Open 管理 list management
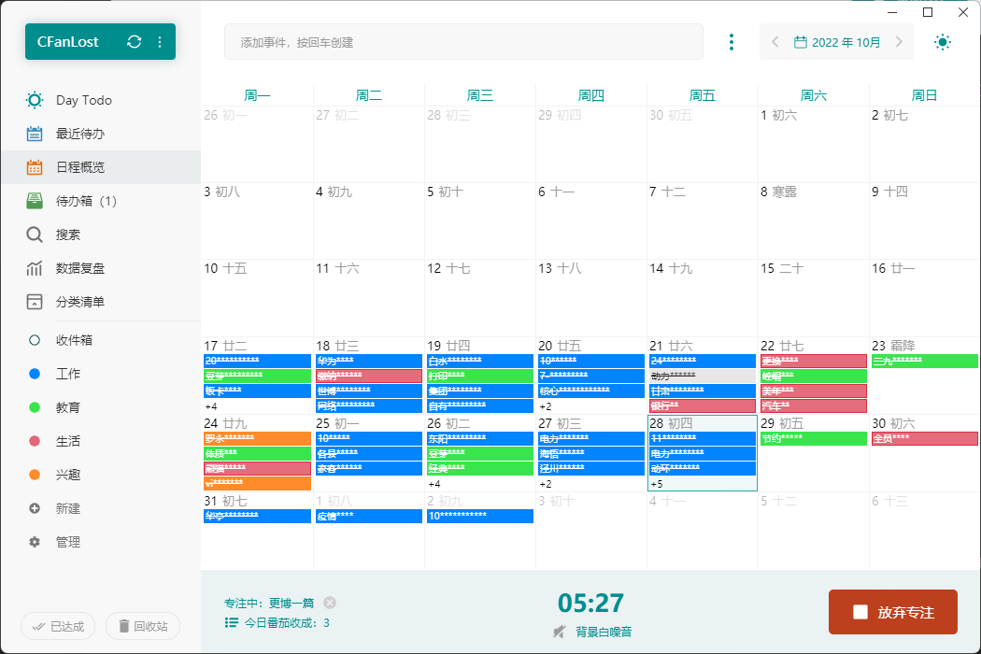Image resolution: width=981 pixels, height=654 pixels. tap(101, 543)
